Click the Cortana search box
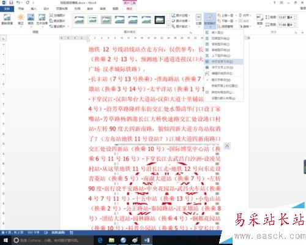306x245 pixels. [52, 240]
